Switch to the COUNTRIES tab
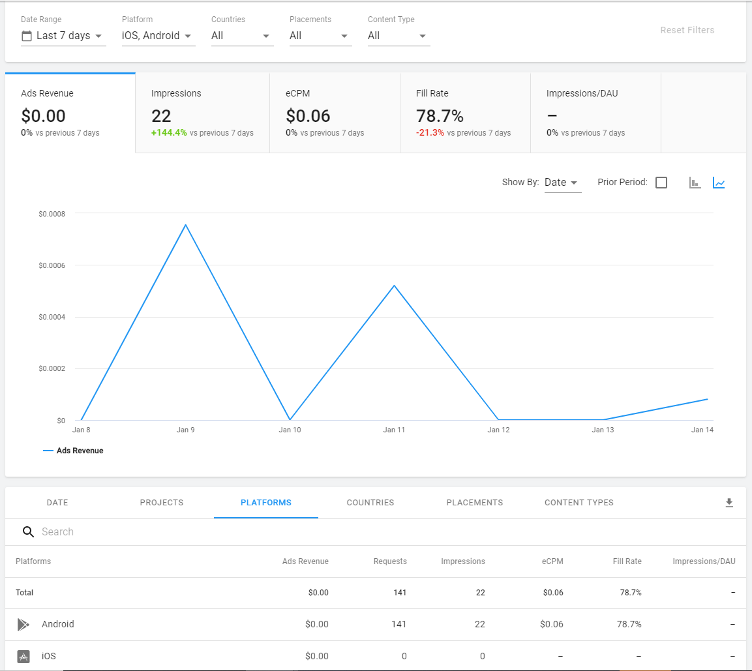752x671 pixels. (370, 502)
